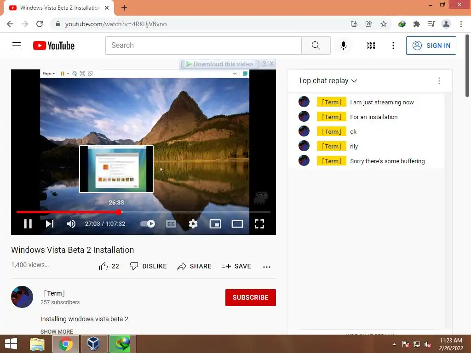Open media controls icon in toolbar

[x=431, y=24]
